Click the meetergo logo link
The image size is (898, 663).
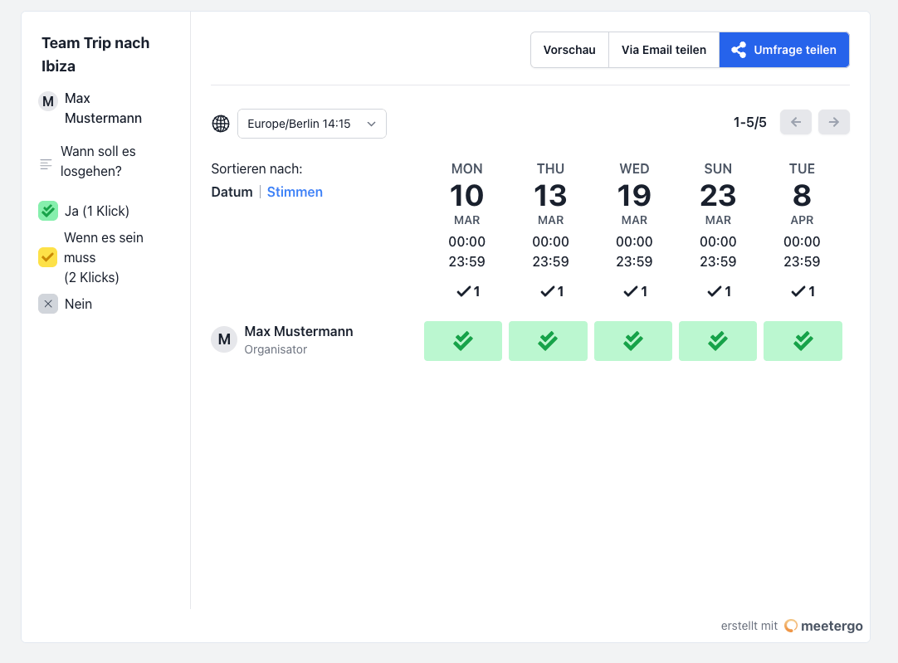click(x=823, y=626)
